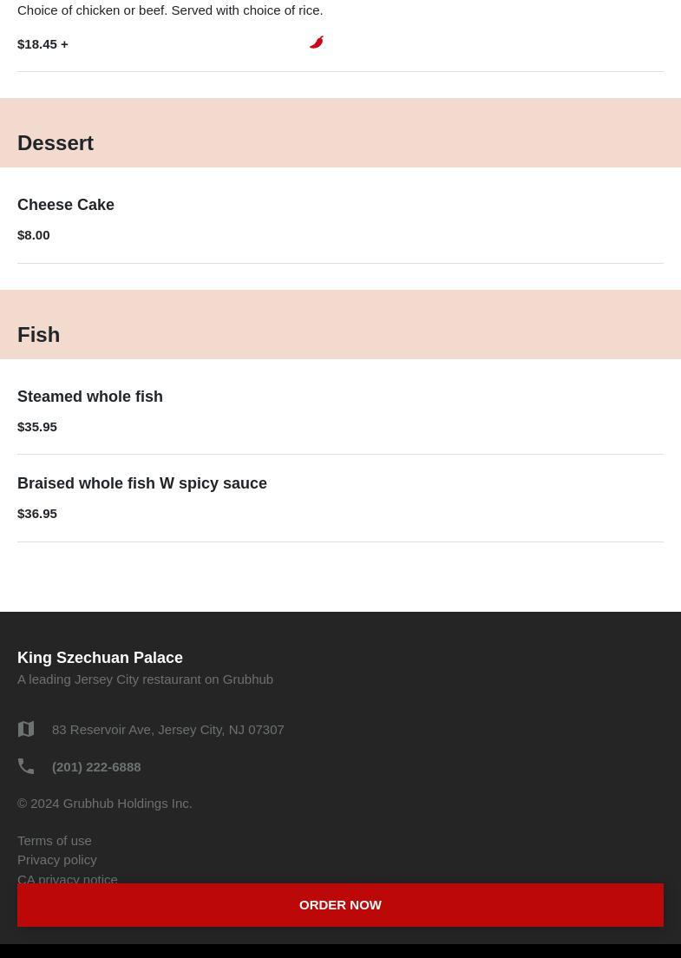Click the Fish section heading

click(x=39, y=335)
